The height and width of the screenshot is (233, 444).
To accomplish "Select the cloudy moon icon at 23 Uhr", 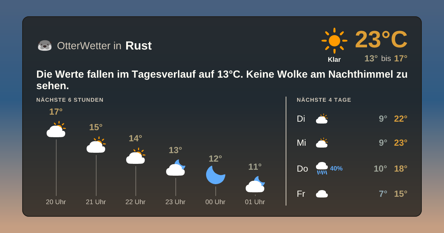I will pyautogui.click(x=175, y=168).
